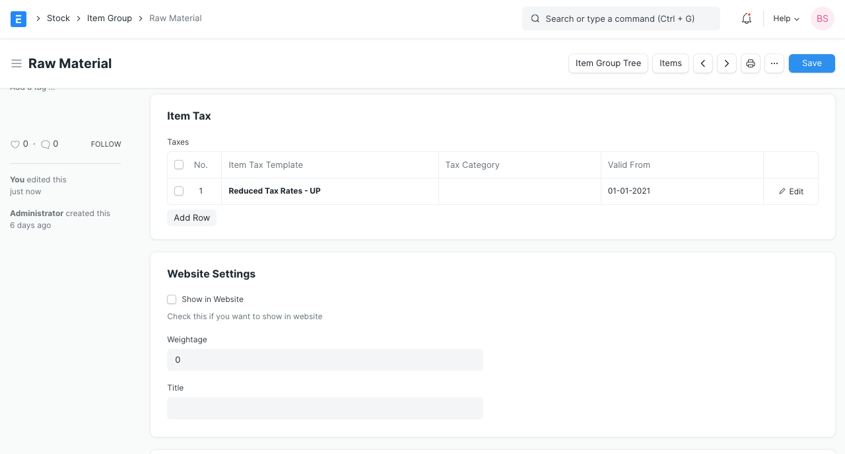Image resolution: width=845 pixels, height=454 pixels.
Task: Add a new tax row
Action: click(191, 217)
